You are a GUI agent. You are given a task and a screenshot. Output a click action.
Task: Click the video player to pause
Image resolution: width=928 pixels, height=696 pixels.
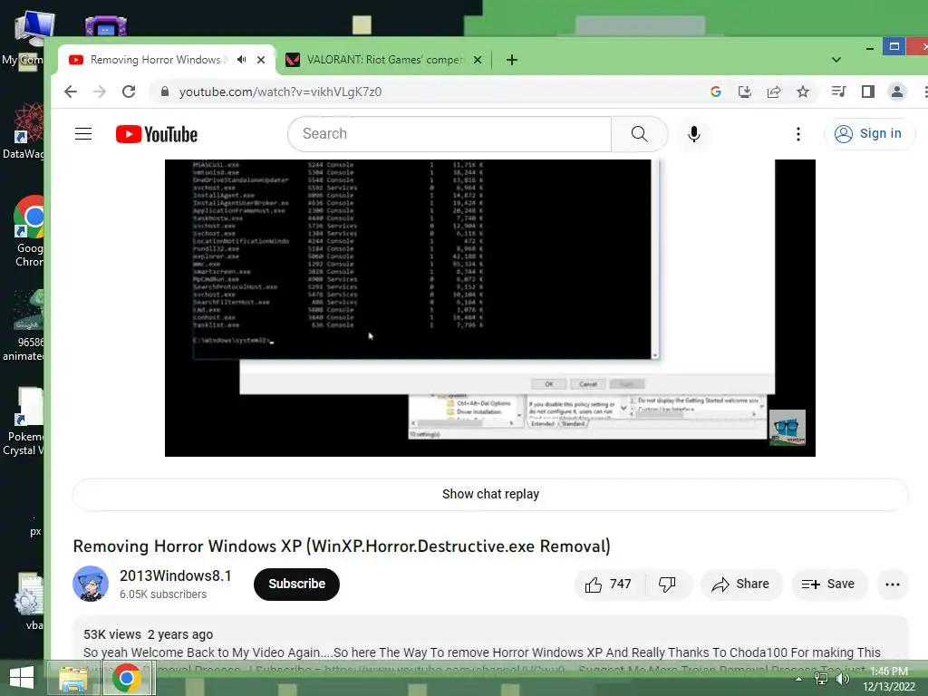489,308
